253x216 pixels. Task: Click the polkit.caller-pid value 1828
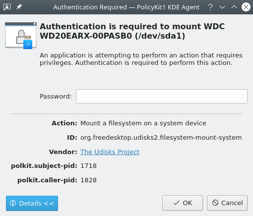pos(88,180)
